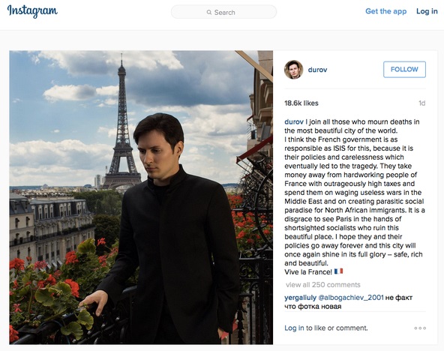Click the French flag emoji
Viewport: 444px width, 351px height.
pyautogui.click(x=339, y=271)
